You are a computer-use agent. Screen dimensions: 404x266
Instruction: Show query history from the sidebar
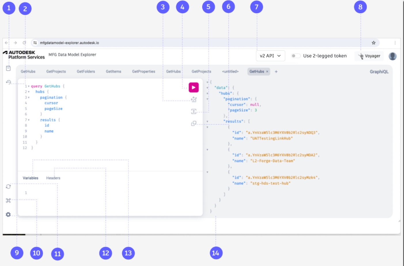[x=8, y=82]
